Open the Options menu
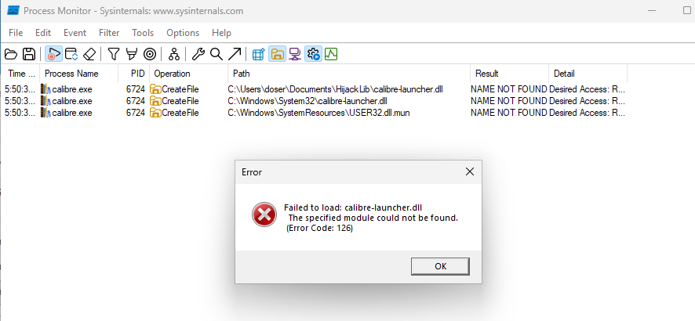Viewport: 695px width, 321px height. coord(183,33)
